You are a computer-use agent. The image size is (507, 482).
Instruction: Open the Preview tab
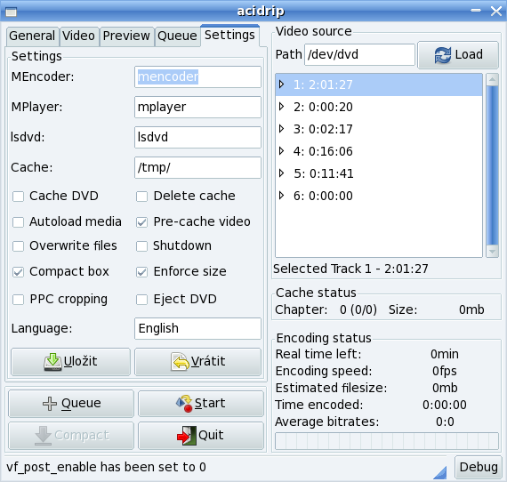click(126, 36)
